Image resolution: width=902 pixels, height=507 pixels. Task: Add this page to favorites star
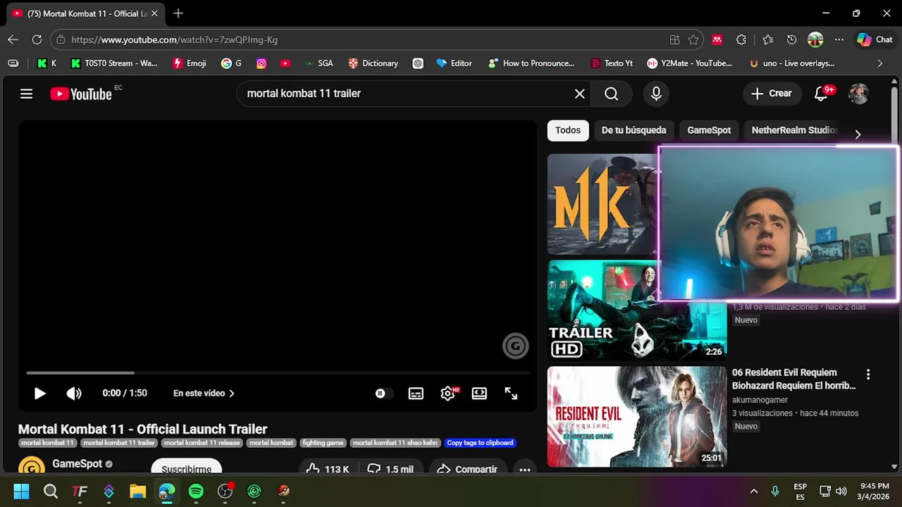pyautogui.click(x=693, y=40)
